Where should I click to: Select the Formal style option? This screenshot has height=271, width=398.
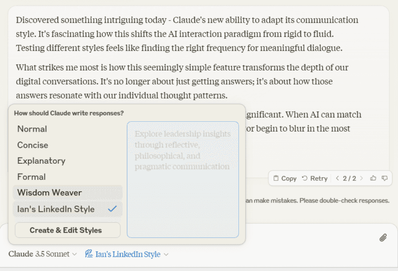tap(32, 177)
